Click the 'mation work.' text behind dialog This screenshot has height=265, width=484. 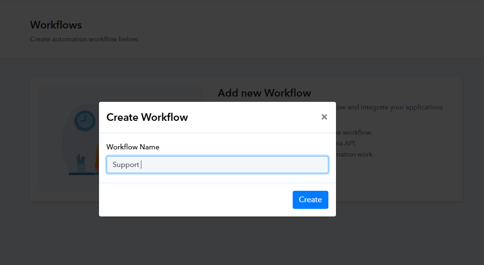tap(355, 154)
